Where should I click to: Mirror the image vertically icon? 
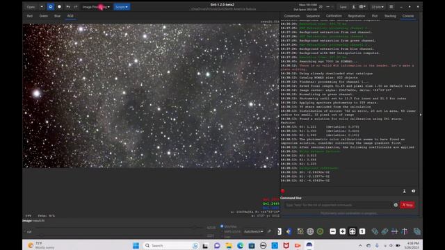[405, 231]
